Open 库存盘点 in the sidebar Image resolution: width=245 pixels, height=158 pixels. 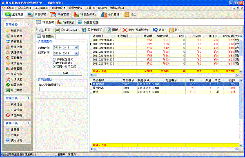[x=14, y=58]
